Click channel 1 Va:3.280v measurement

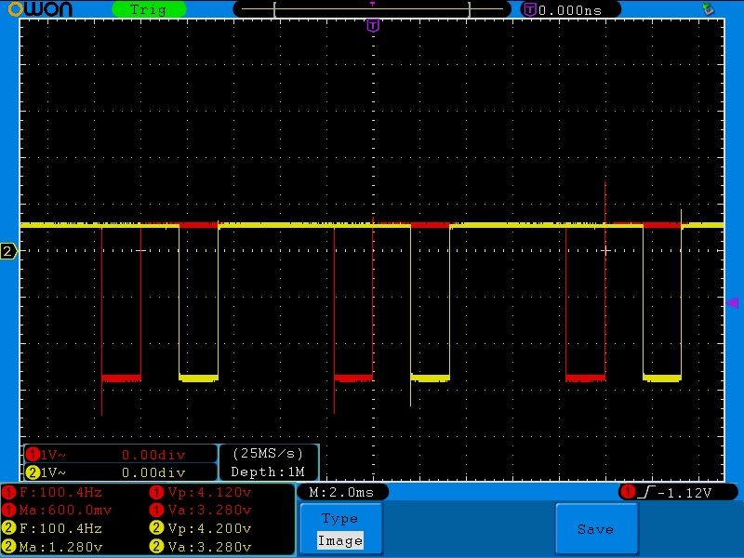pyautogui.click(x=209, y=510)
